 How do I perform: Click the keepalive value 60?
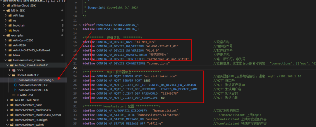pyautogui.click(x=163, y=98)
